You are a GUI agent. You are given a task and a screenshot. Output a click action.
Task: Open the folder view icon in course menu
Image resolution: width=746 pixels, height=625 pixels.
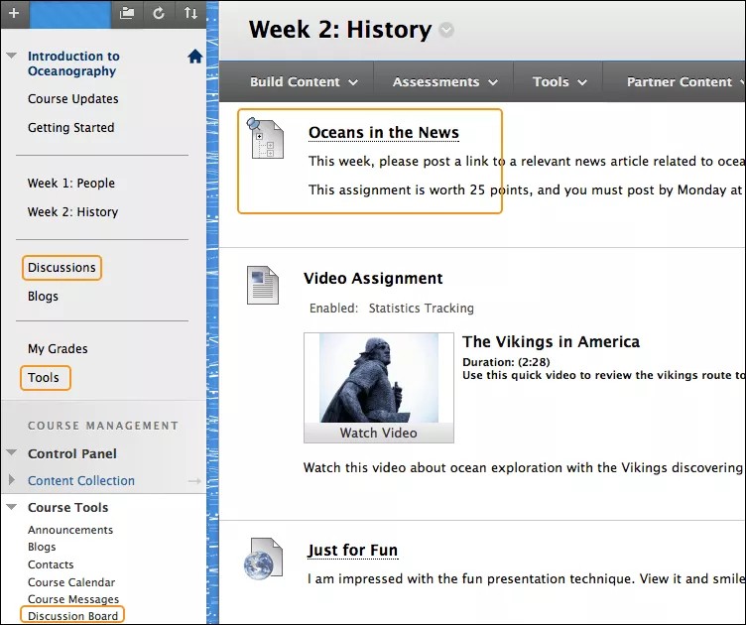coord(126,13)
